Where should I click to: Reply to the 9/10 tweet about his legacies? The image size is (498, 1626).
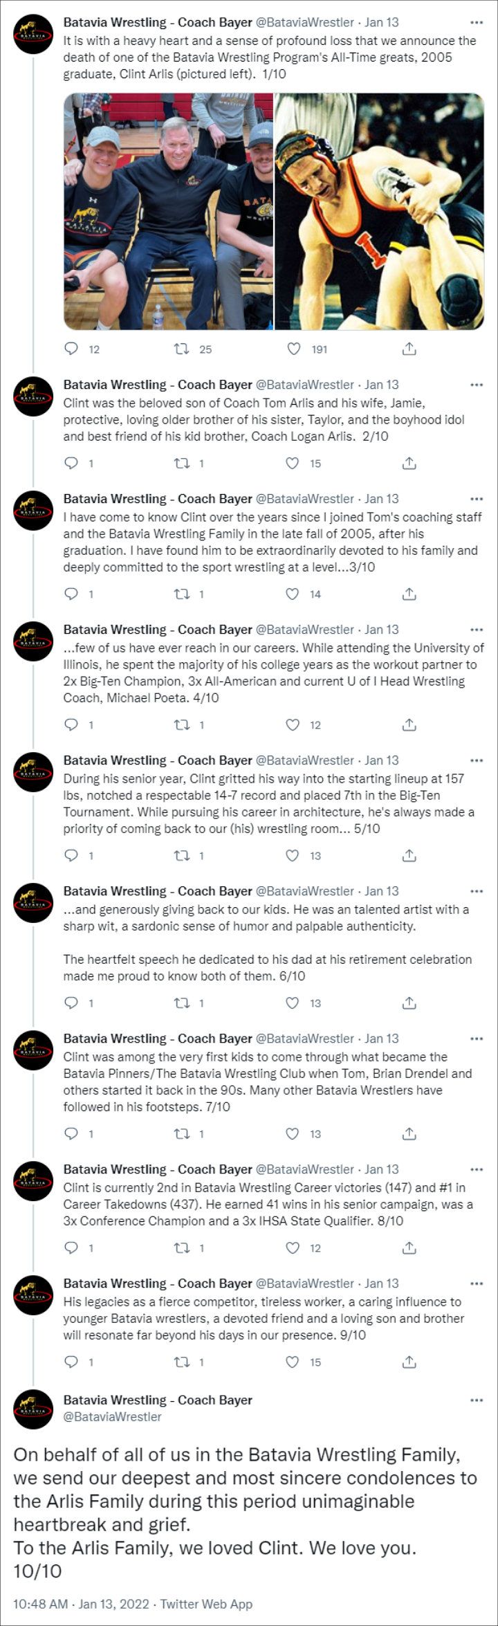pyautogui.click(x=71, y=1362)
